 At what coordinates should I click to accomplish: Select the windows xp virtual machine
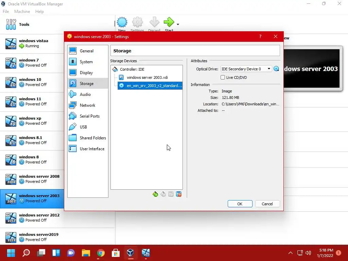32,121
